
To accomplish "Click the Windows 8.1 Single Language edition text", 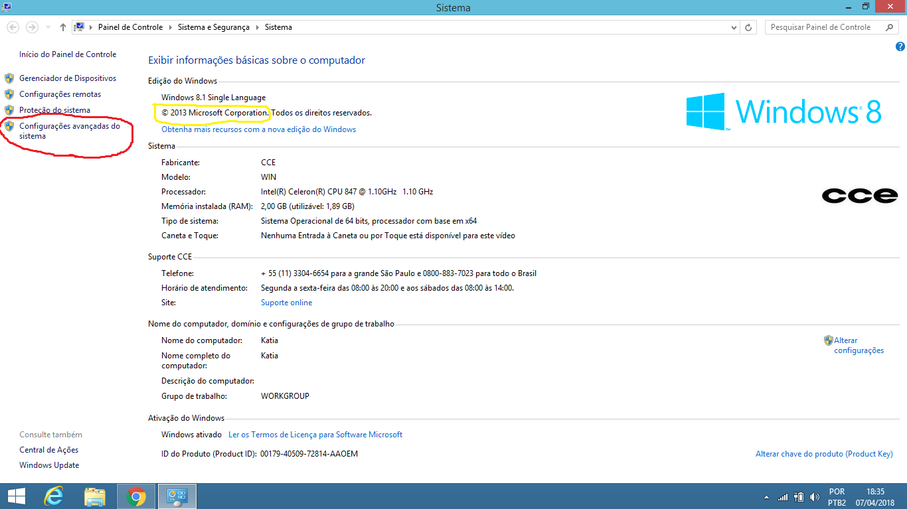I will (214, 98).
